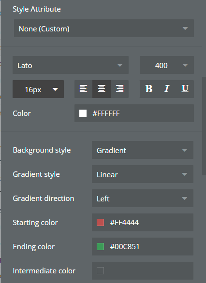The height and width of the screenshot is (283, 206).
Task: Change Background style Gradient dropdown
Action: pos(143,150)
